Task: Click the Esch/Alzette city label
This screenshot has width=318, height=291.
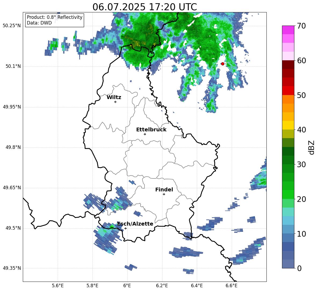Action: click(135, 224)
